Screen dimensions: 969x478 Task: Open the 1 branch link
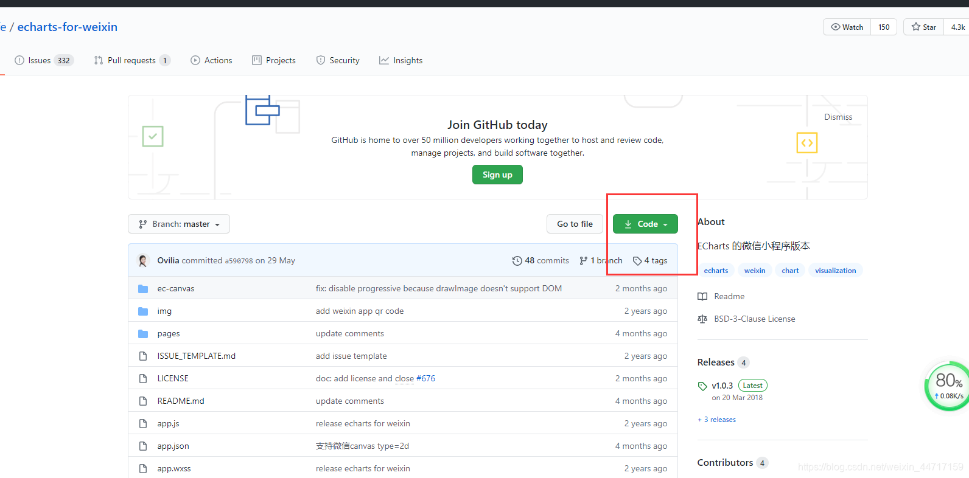click(x=601, y=260)
